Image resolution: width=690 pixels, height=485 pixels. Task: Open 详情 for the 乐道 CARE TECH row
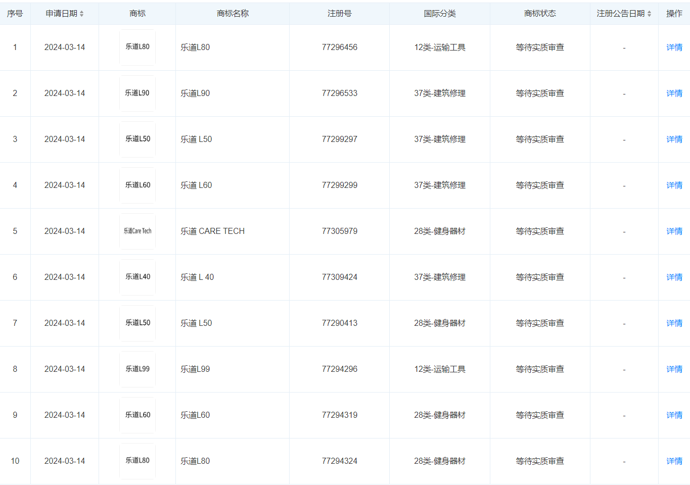pos(674,231)
